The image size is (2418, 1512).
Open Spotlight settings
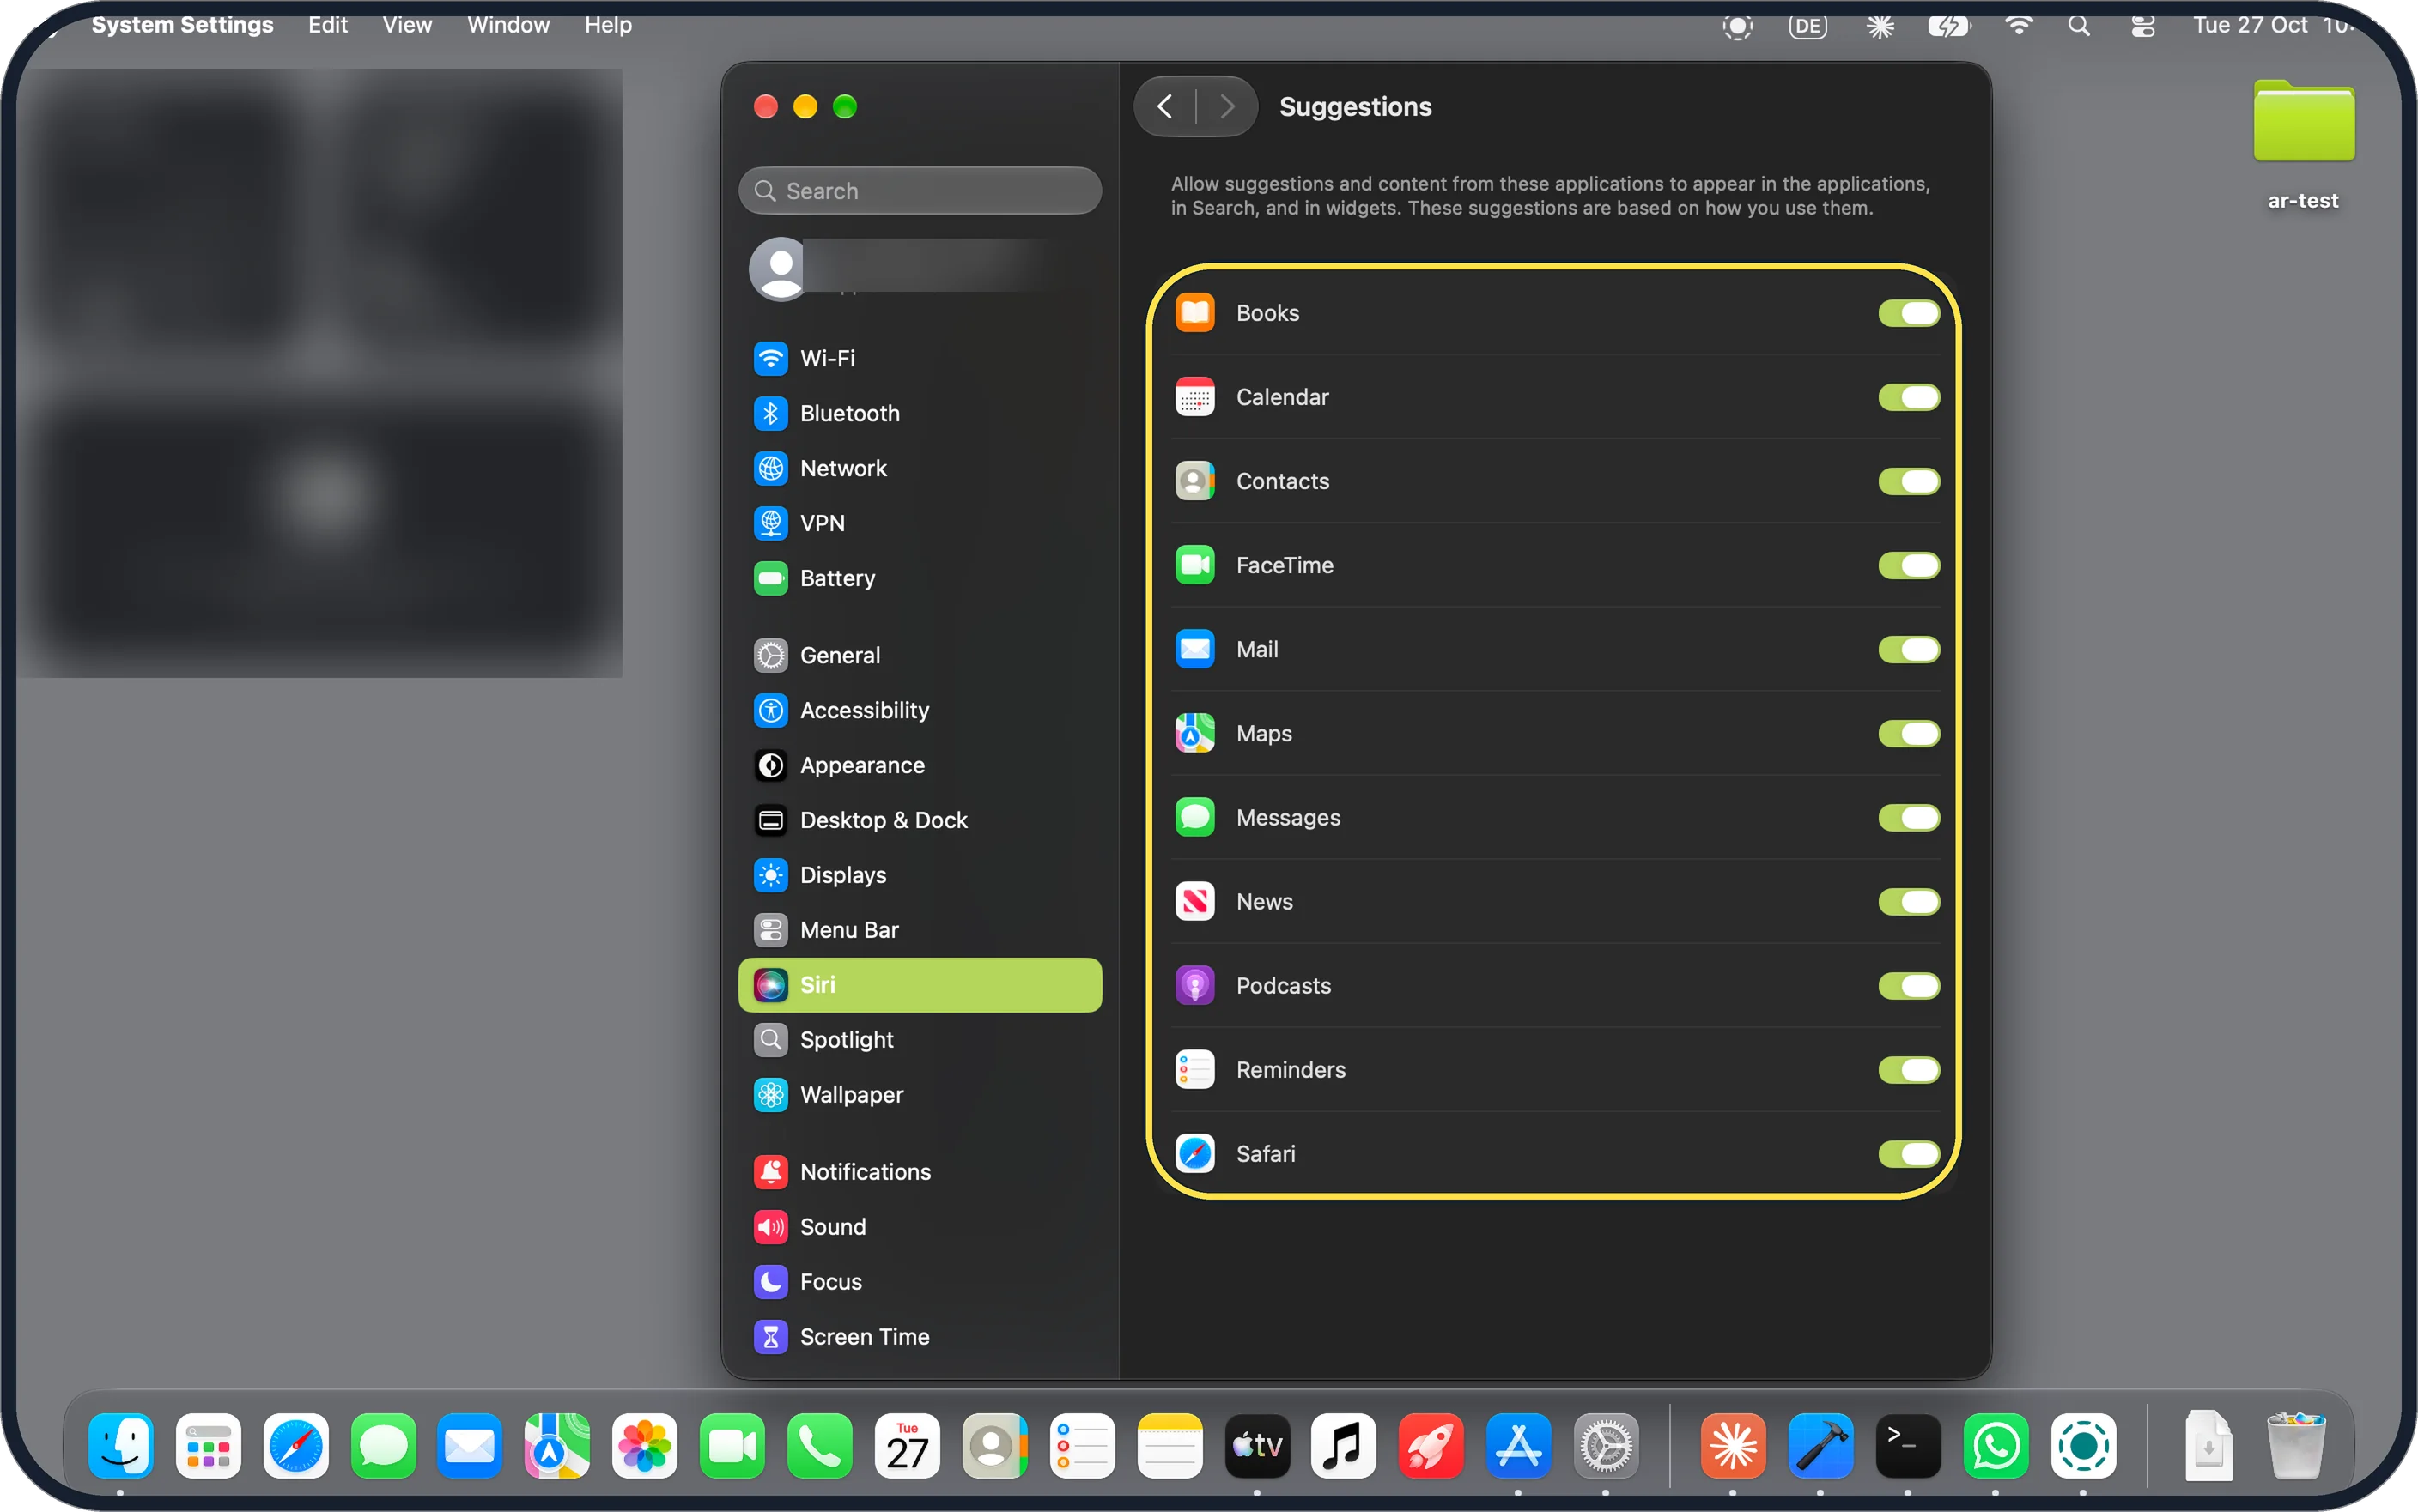[x=920, y=1040]
